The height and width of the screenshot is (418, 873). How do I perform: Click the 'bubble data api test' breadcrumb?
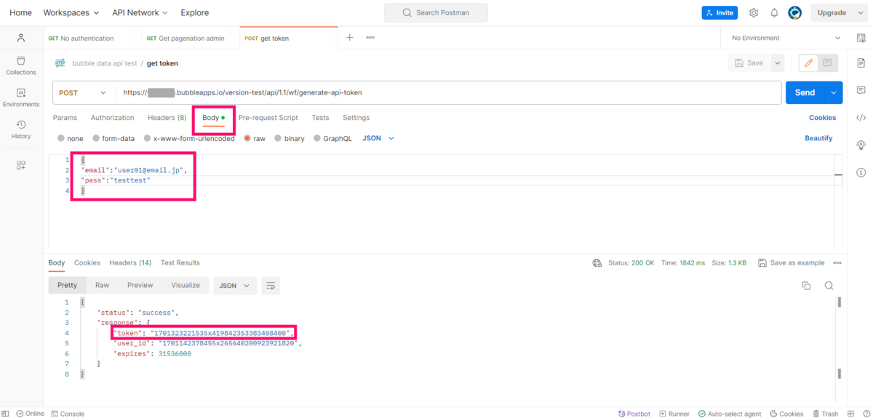coord(104,63)
